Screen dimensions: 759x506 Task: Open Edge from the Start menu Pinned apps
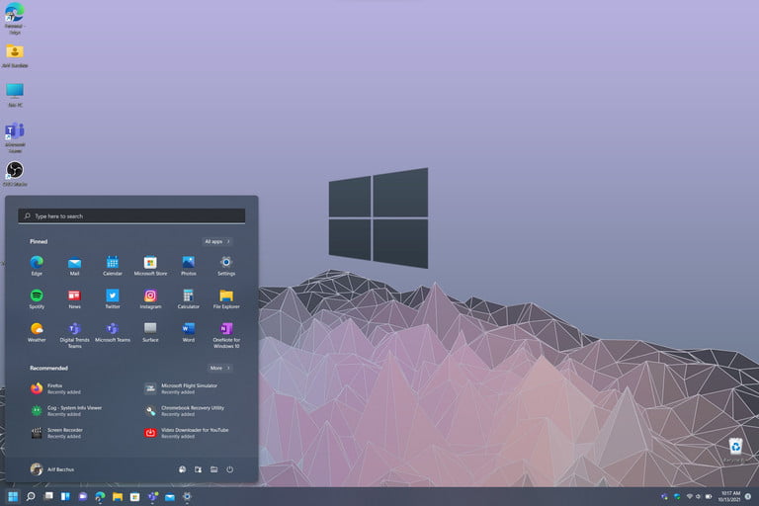pos(37,265)
